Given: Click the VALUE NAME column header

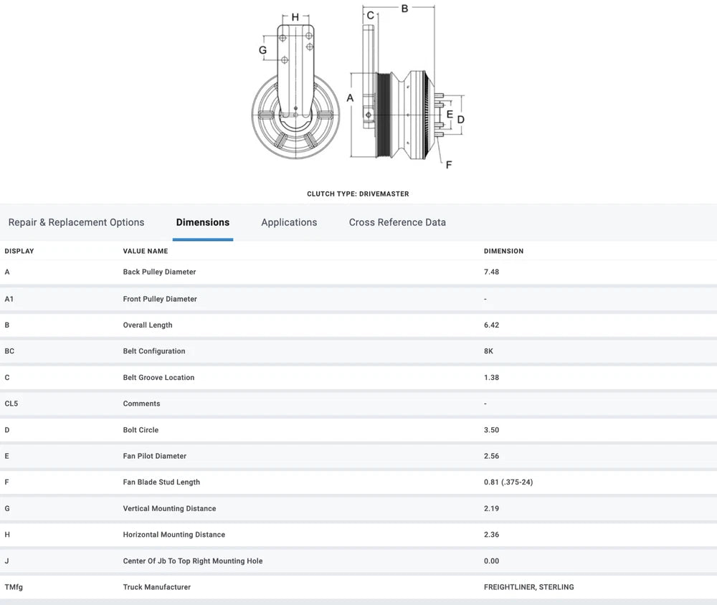Looking at the screenshot, I should 146,252.
